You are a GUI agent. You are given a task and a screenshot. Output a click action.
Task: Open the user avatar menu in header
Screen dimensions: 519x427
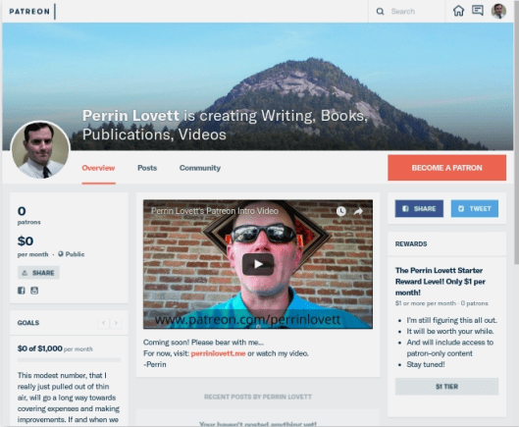click(x=498, y=11)
